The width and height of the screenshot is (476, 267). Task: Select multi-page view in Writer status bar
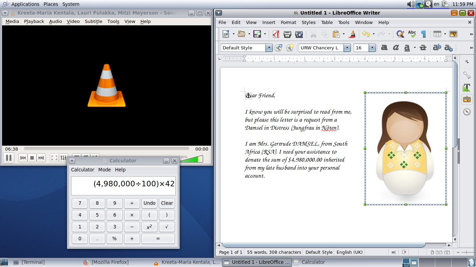[439, 252]
